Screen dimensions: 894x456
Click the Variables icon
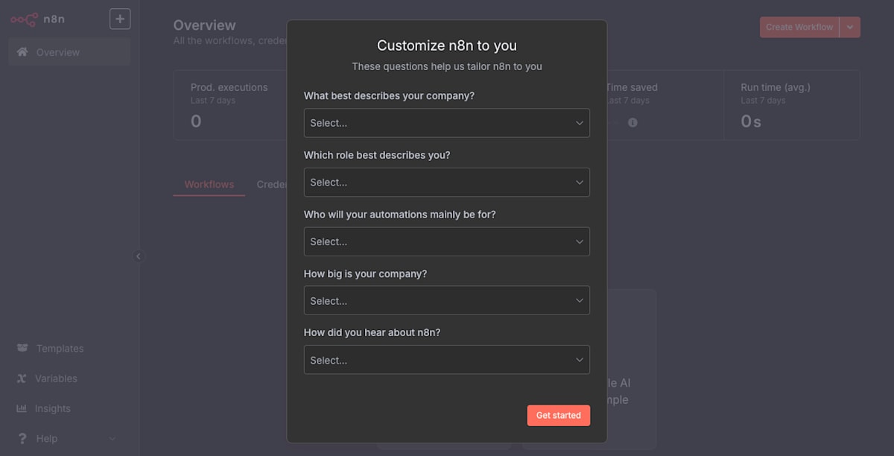pos(22,379)
